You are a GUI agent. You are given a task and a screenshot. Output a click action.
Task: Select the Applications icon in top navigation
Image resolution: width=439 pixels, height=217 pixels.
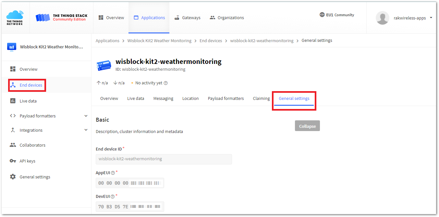[149, 18]
